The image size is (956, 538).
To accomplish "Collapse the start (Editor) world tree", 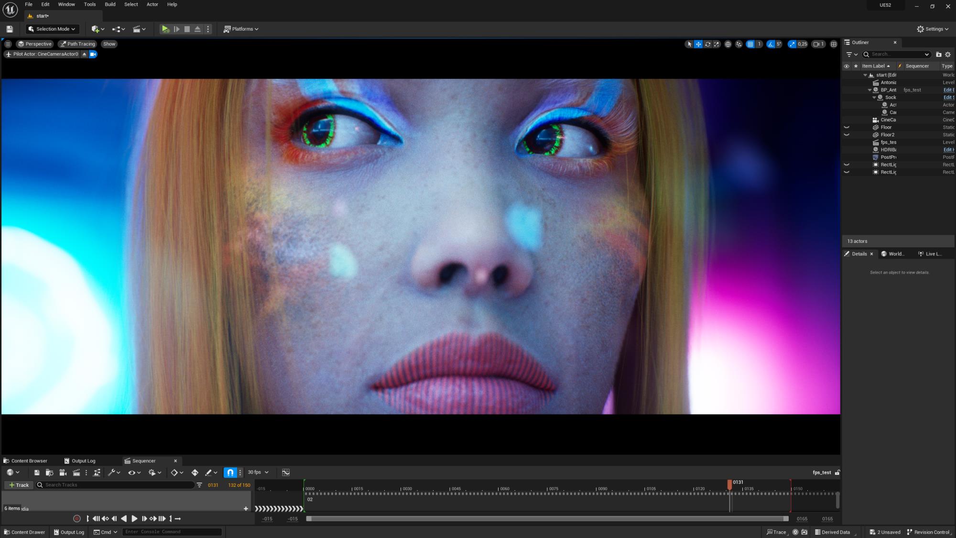I will 865,75.
